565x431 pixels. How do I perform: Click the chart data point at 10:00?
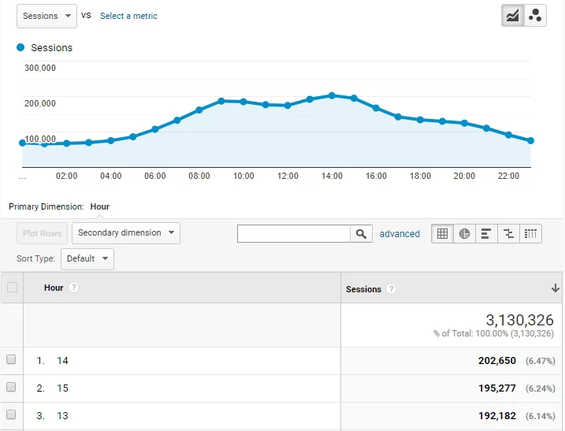tap(243, 102)
